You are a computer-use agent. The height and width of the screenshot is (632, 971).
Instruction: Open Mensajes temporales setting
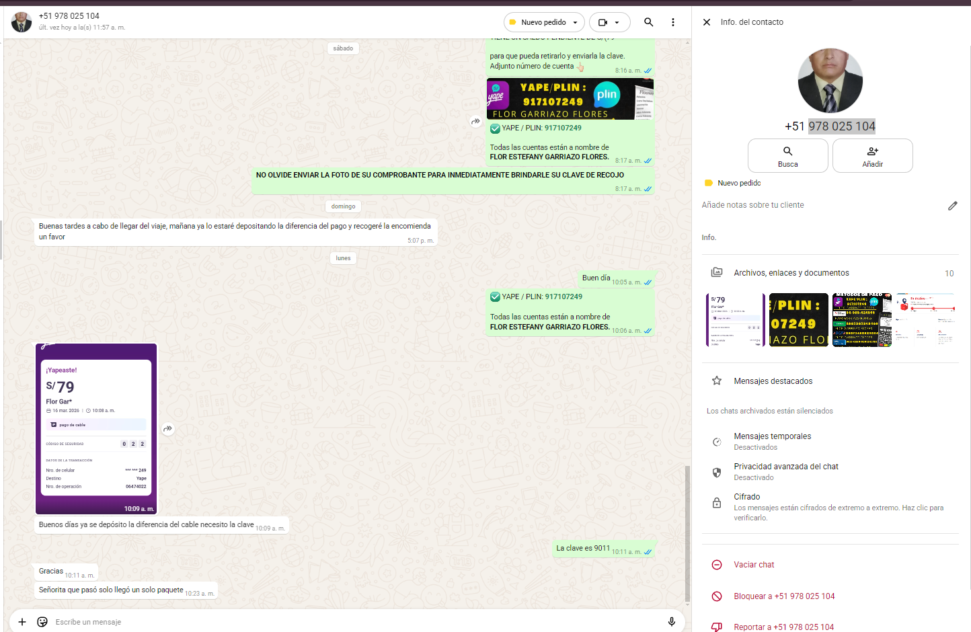pyautogui.click(x=772, y=441)
